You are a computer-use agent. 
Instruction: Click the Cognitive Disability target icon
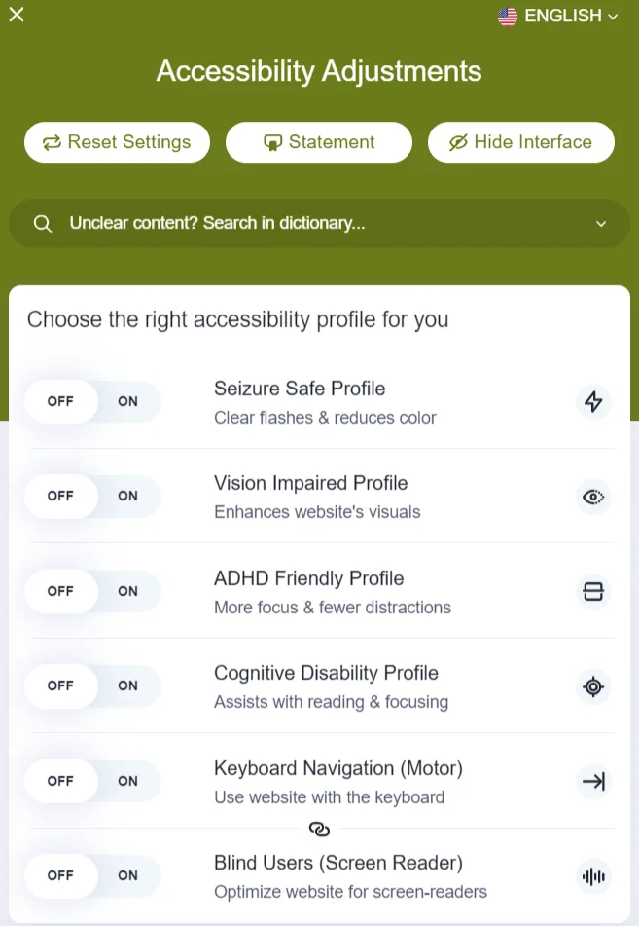[x=593, y=686]
